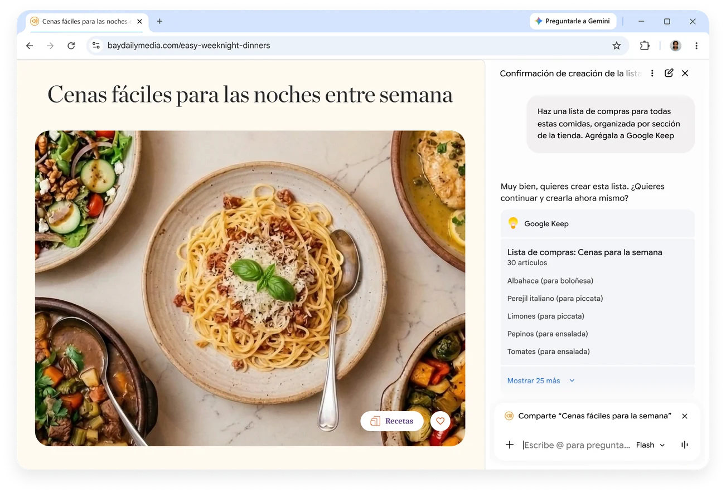Viewport: 726px width, 493px height.
Task: Click the panel title Confirmación de creación
Action: 570,74
